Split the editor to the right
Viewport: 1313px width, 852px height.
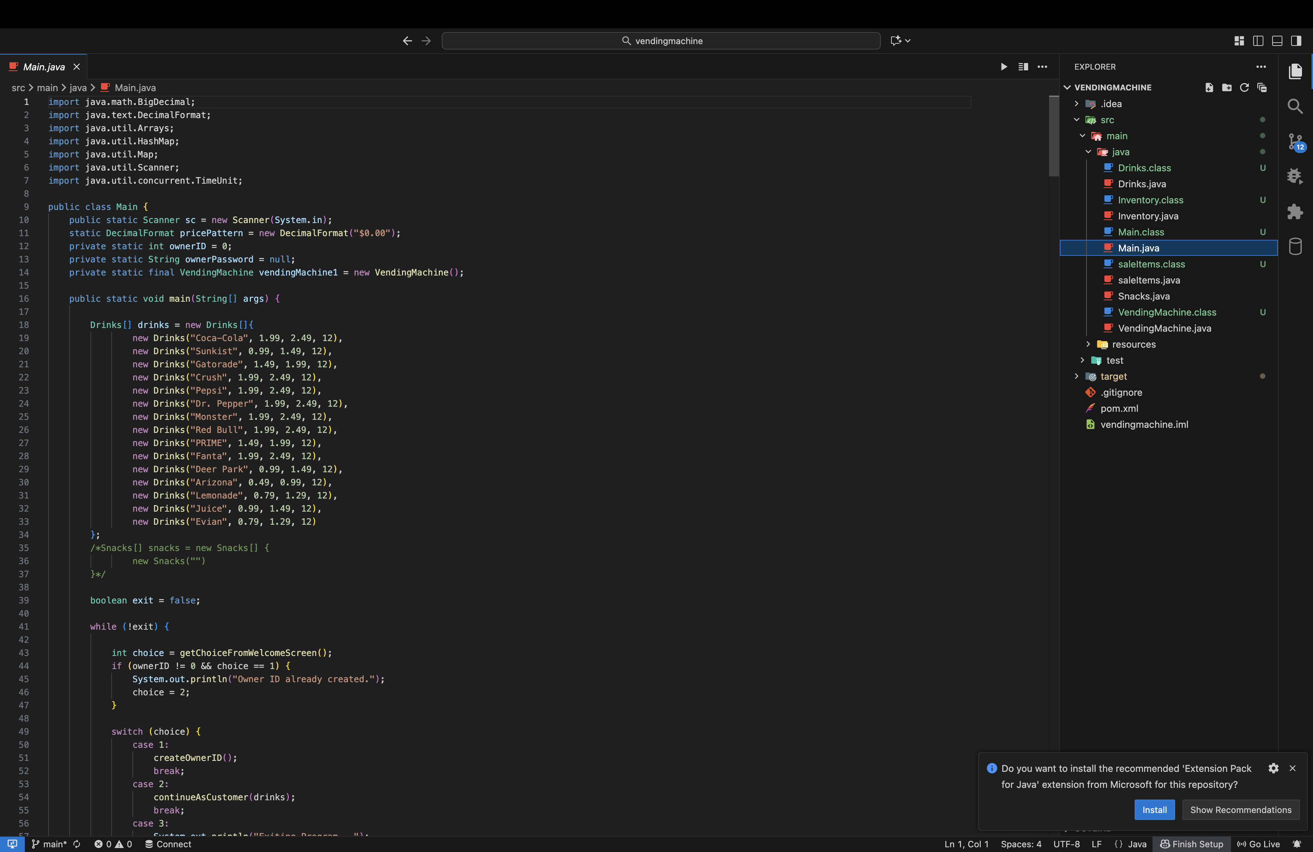pos(1023,67)
